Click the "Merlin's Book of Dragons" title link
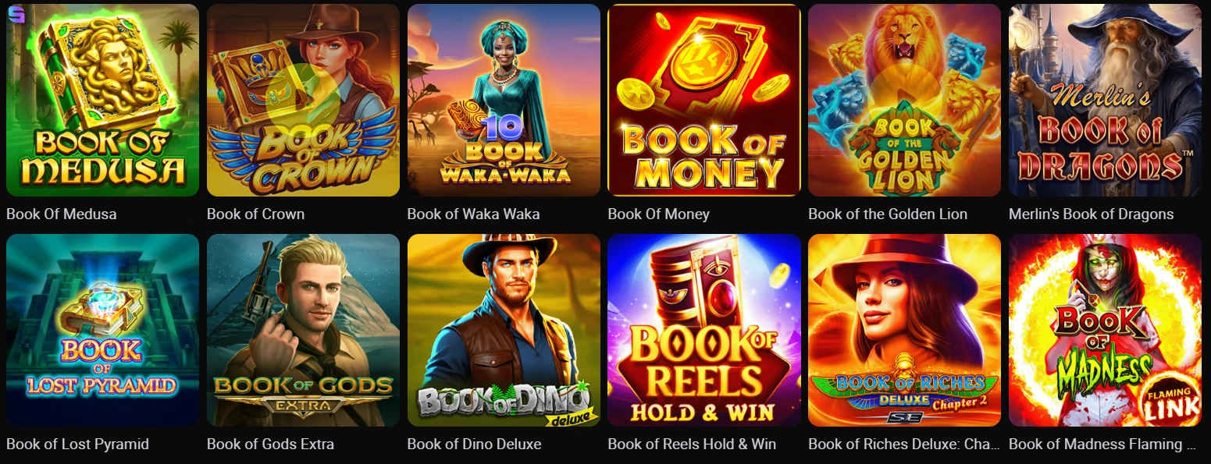The image size is (1211, 464). (1091, 214)
